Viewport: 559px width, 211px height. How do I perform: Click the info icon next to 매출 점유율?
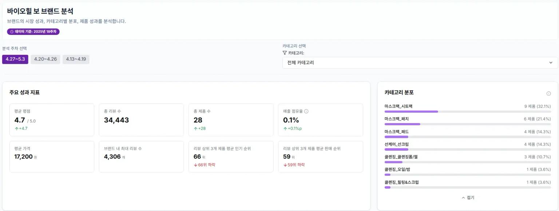(306, 111)
